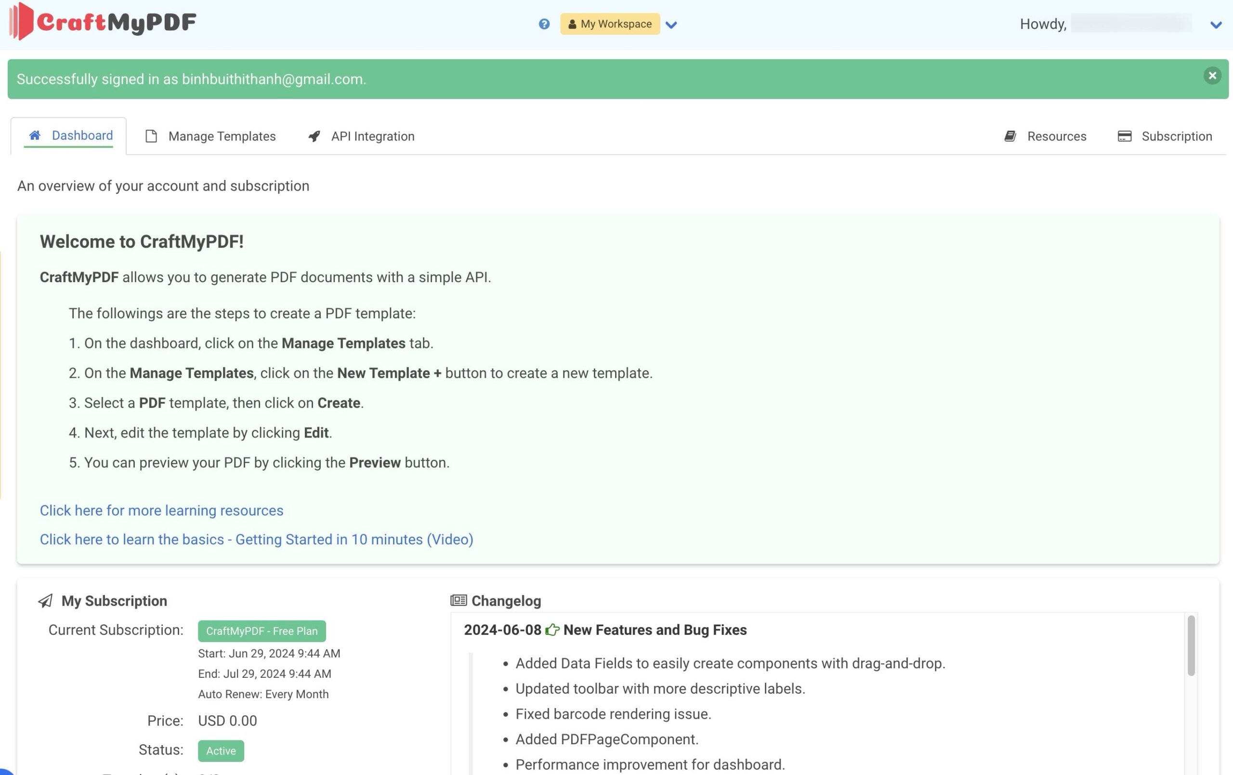Open the more learning resources link
The width and height of the screenshot is (1233, 775).
click(x=161, y=510)
